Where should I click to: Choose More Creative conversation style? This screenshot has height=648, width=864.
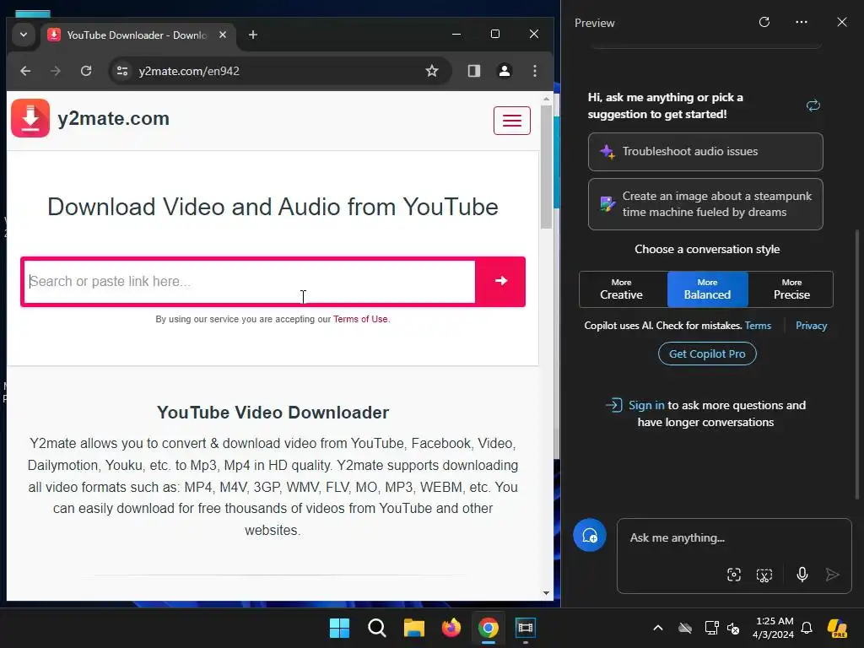pyautogui.click(x=622, y=289)
